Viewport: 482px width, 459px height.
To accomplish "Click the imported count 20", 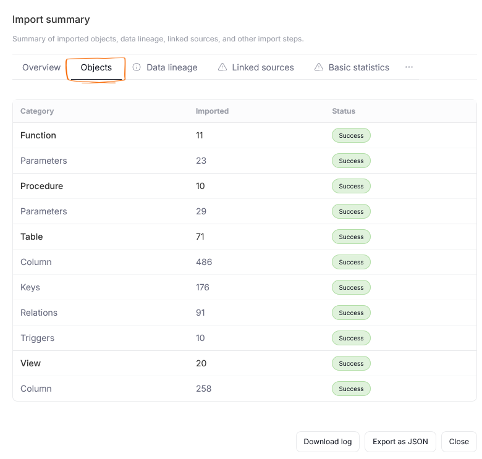I will (201, 363).
